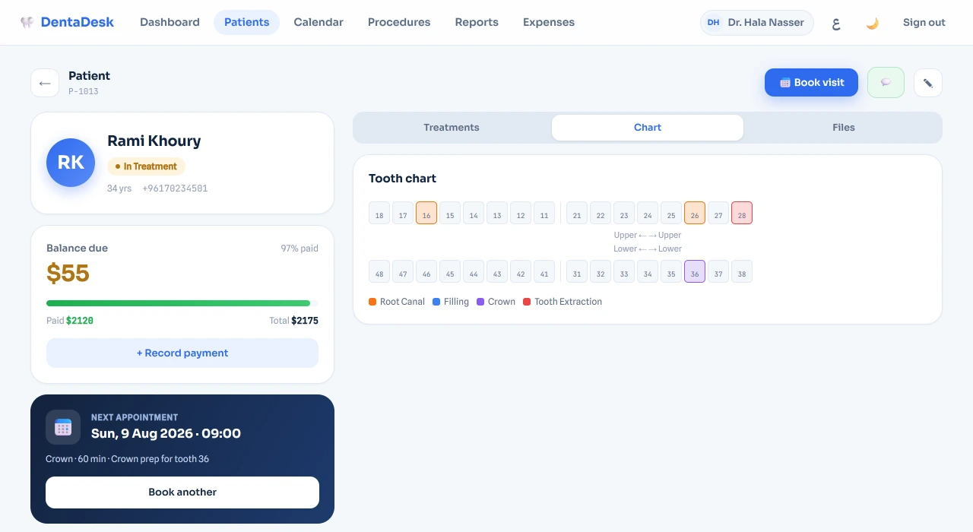Click the Book visit button
This screenshot has width=973, height=532.
pyautogui.click(x=811, y=83)
